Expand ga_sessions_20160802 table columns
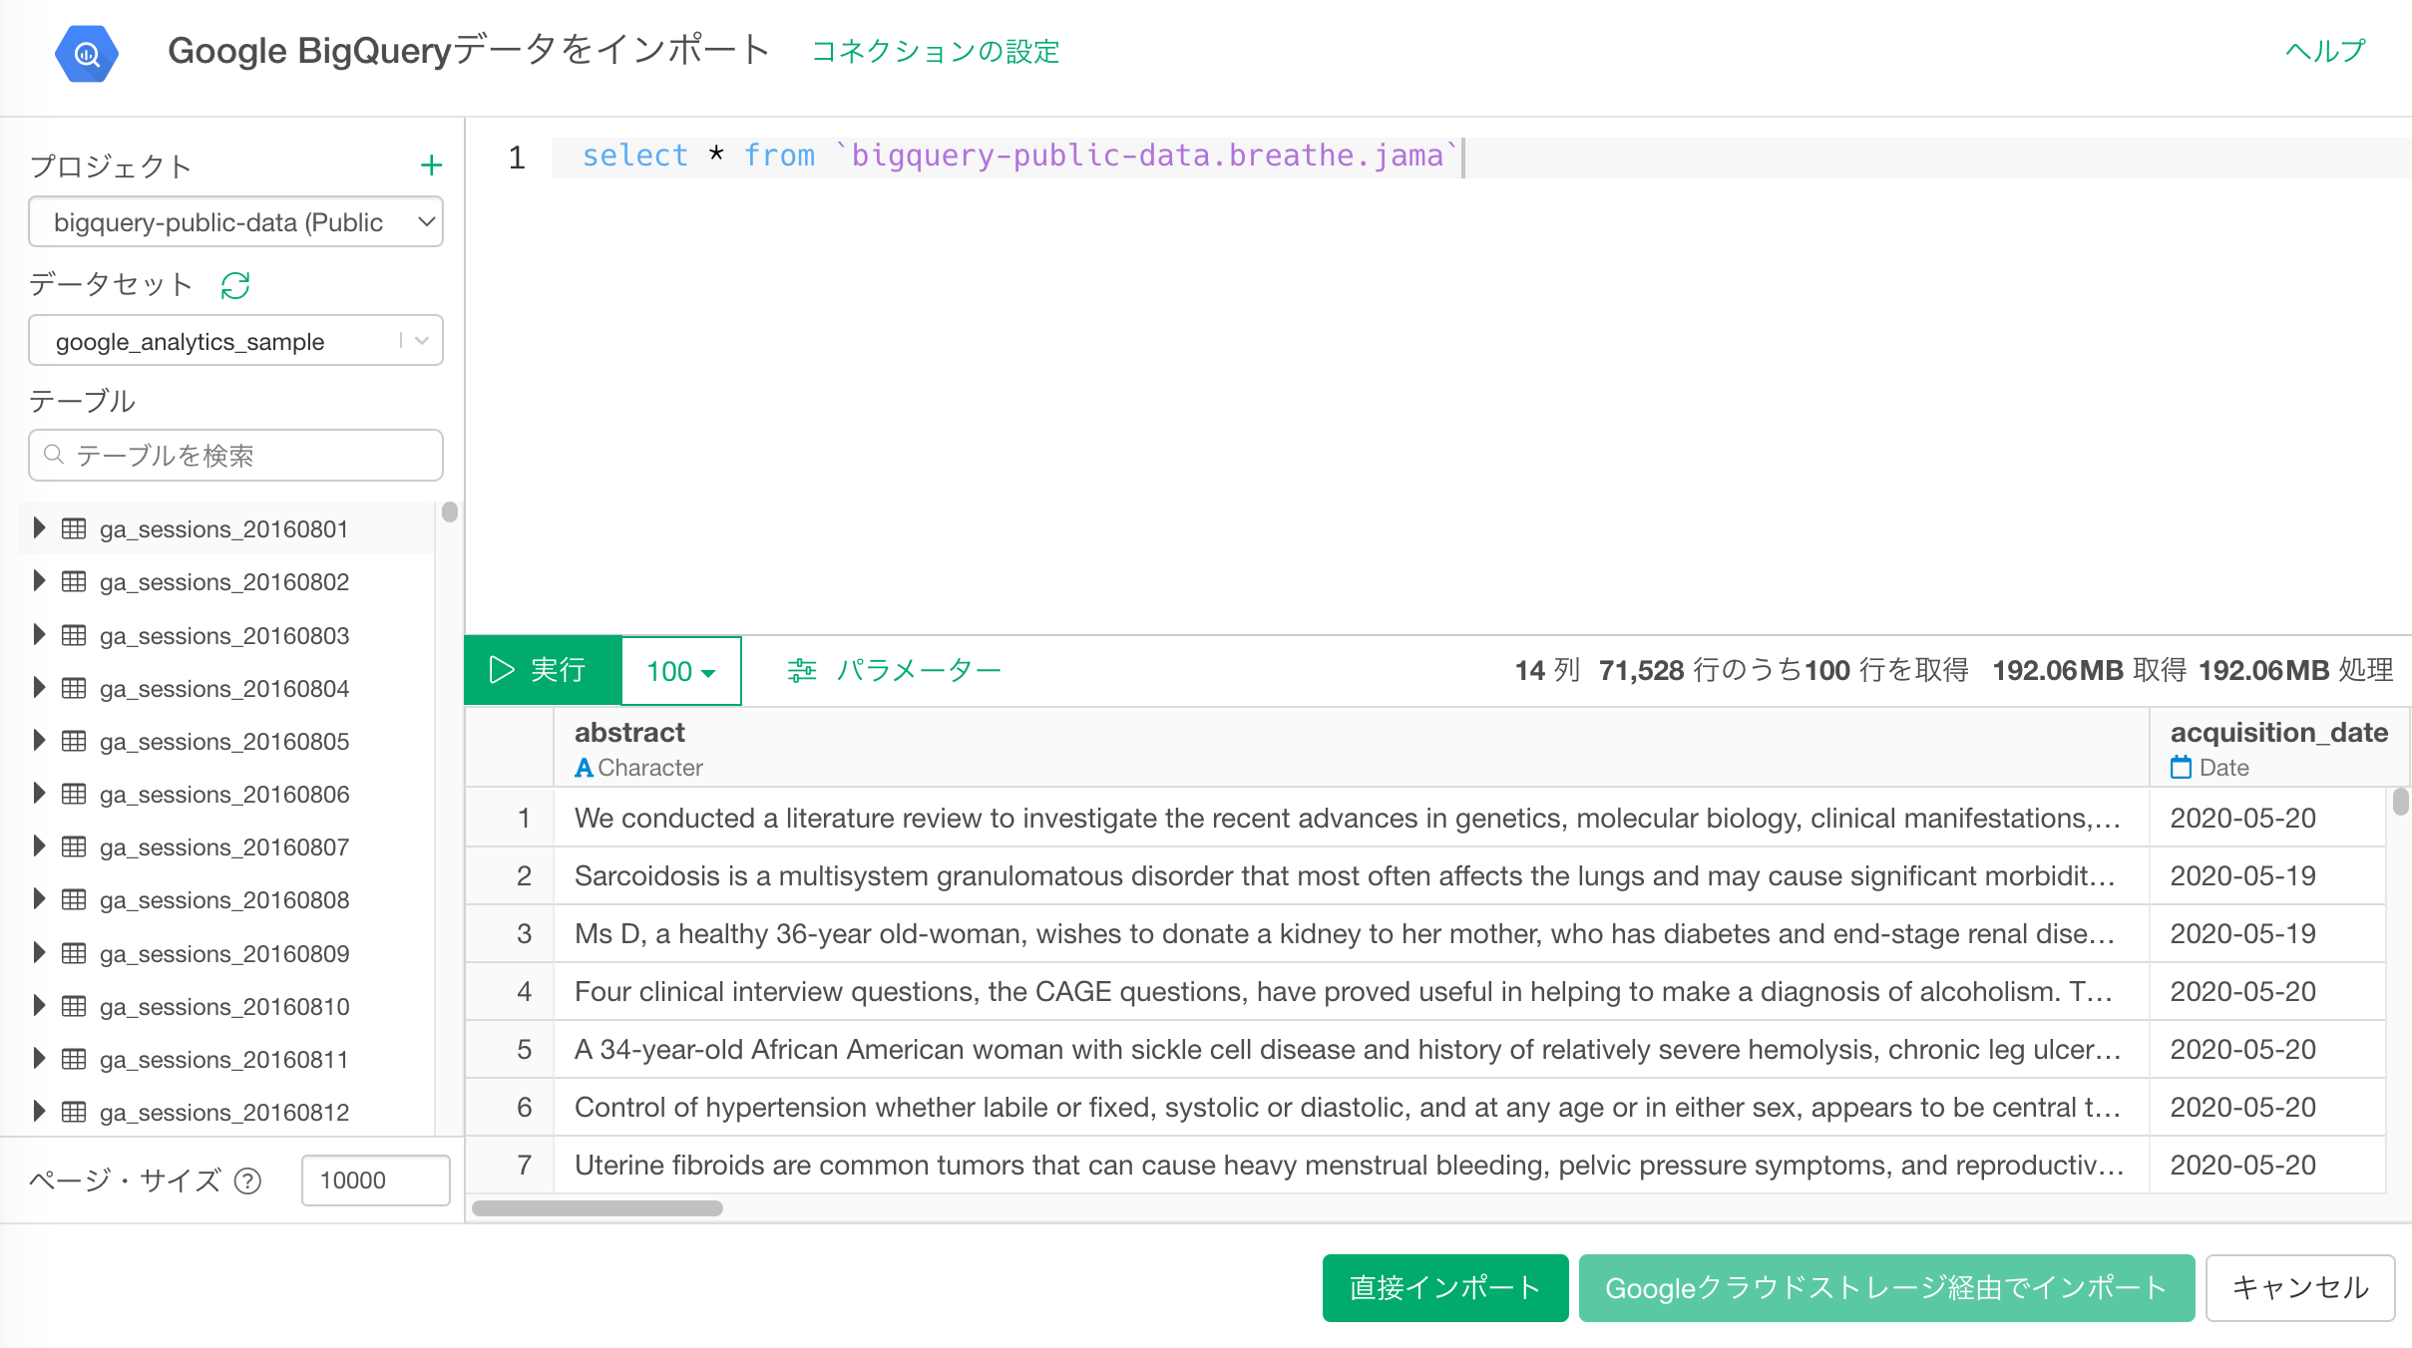Image resolution: width=2412 pixels, height=1348 pixels. click(x=39, y=580)
